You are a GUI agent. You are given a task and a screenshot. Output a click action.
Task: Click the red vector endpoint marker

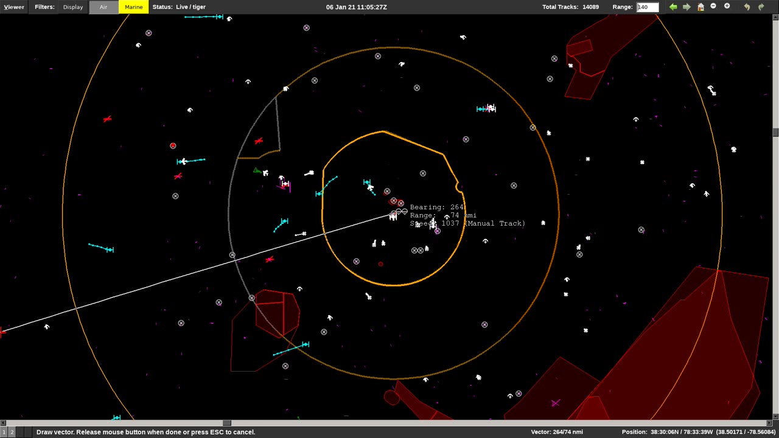tap(2, 332)
